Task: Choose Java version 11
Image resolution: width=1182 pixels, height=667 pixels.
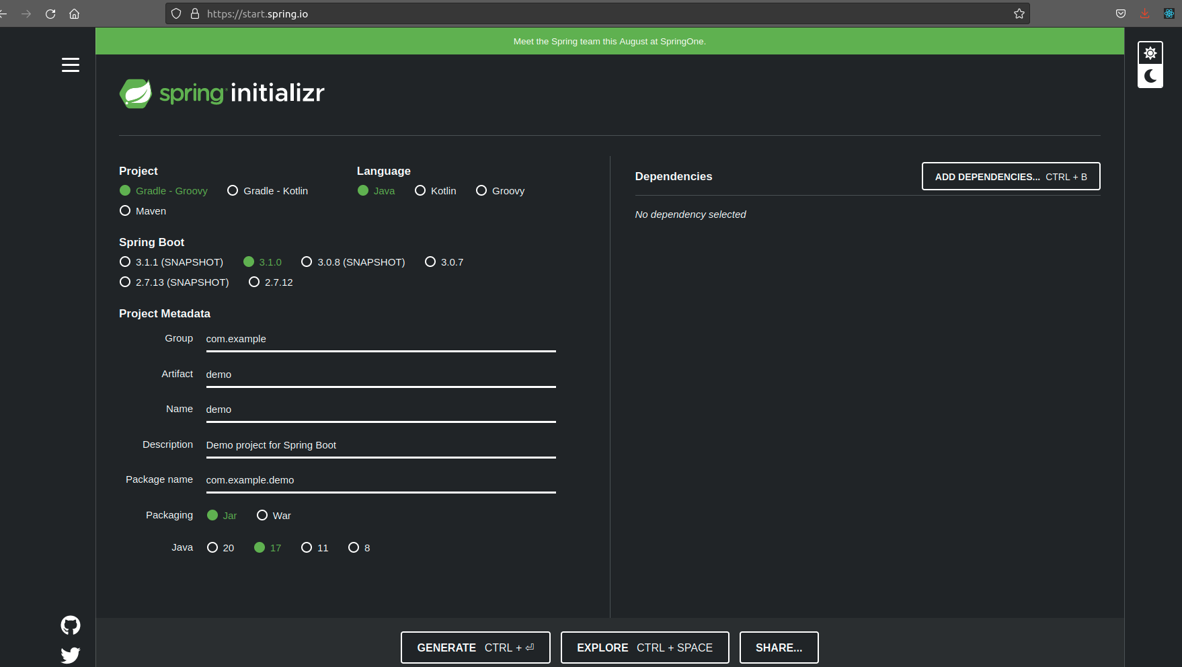Action: coord(315,548)
